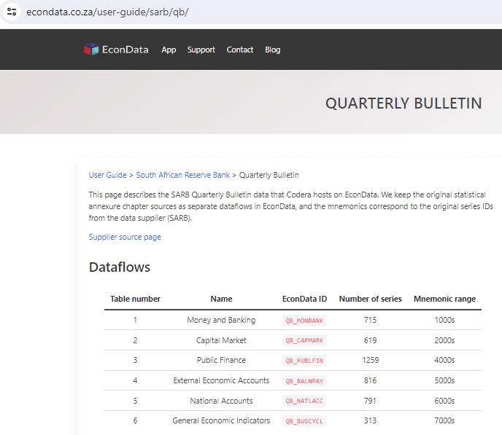Click the QB_MONBANK ID code
Image resolution: width=502 pixels, height=435 pixels.
[x=304, y=321]
